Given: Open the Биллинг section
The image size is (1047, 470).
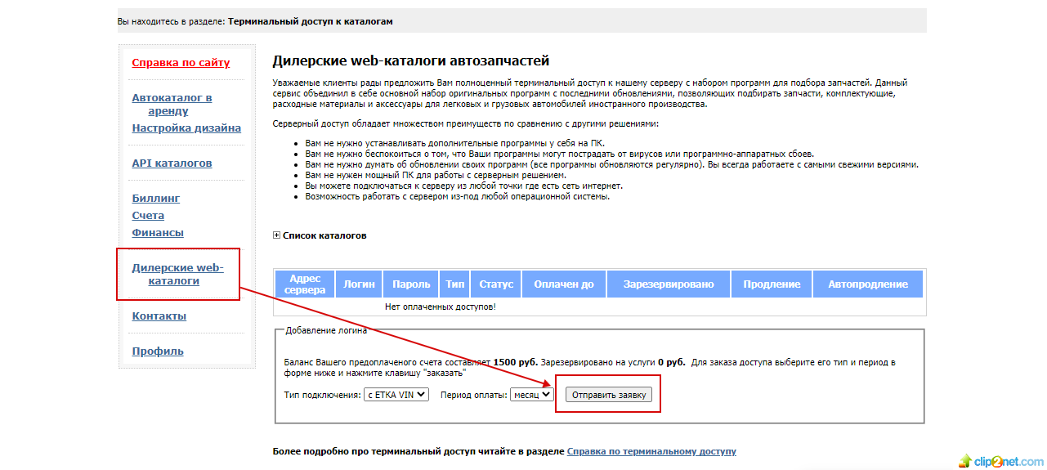Looking at the screenshot, I should 156,199.
